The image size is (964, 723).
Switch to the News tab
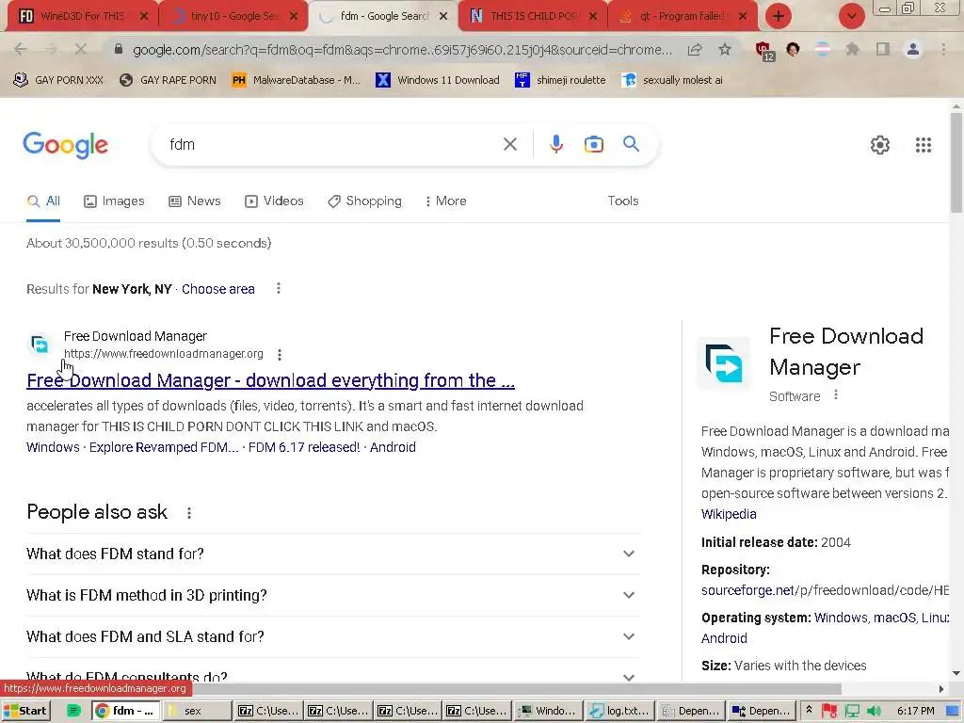point(194,201)
